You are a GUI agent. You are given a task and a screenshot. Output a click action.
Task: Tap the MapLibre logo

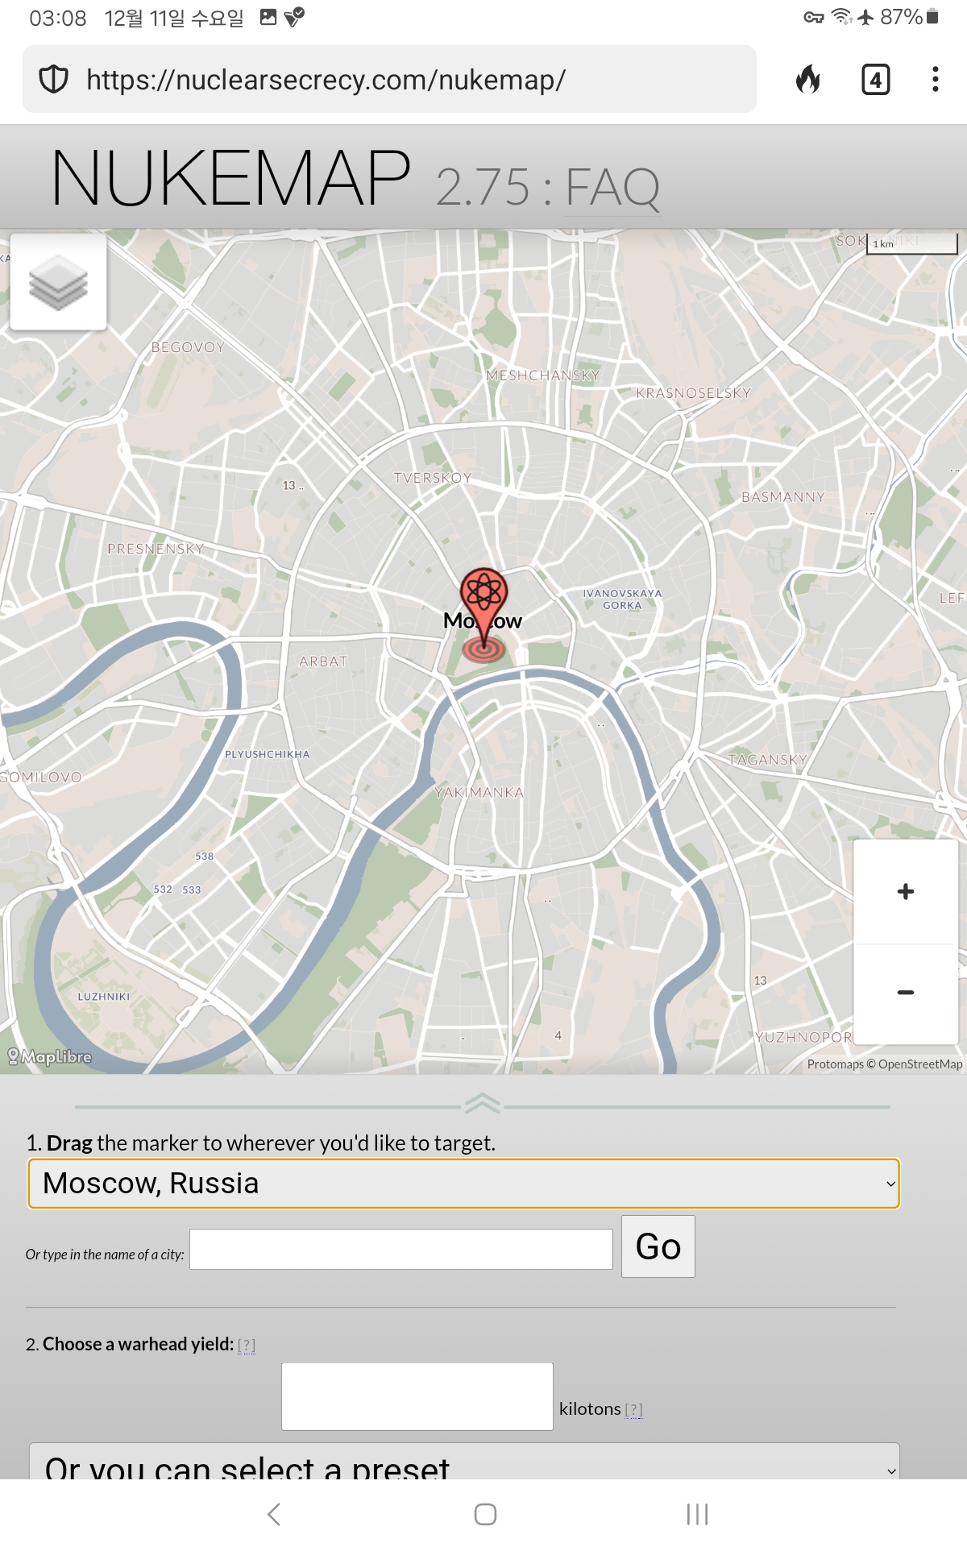click(50, 1056)
